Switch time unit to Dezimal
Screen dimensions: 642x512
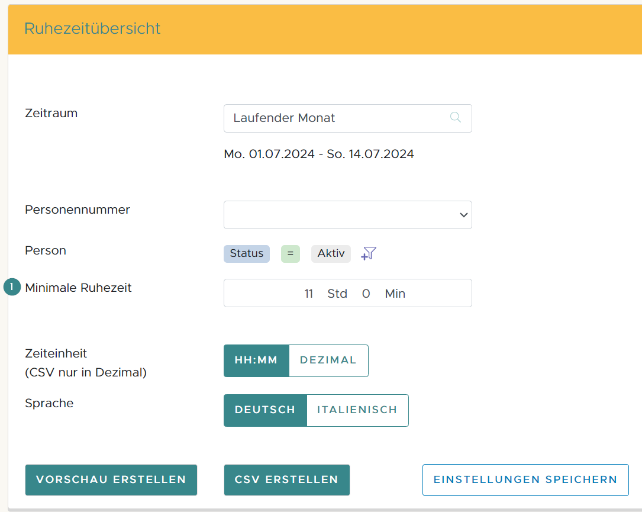328,360
